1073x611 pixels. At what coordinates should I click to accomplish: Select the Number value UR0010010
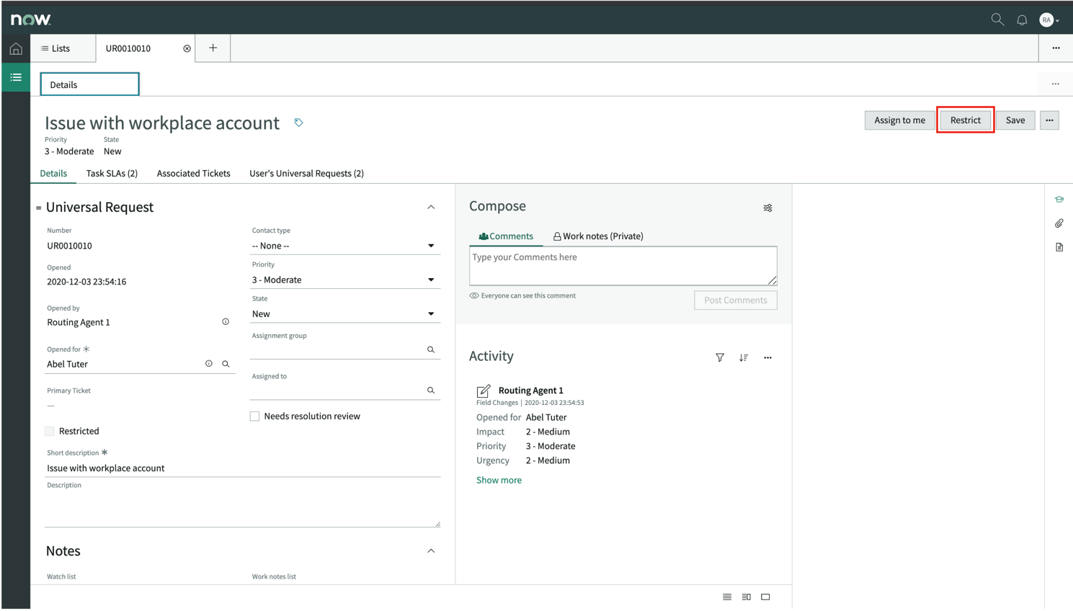click(70, 246)
